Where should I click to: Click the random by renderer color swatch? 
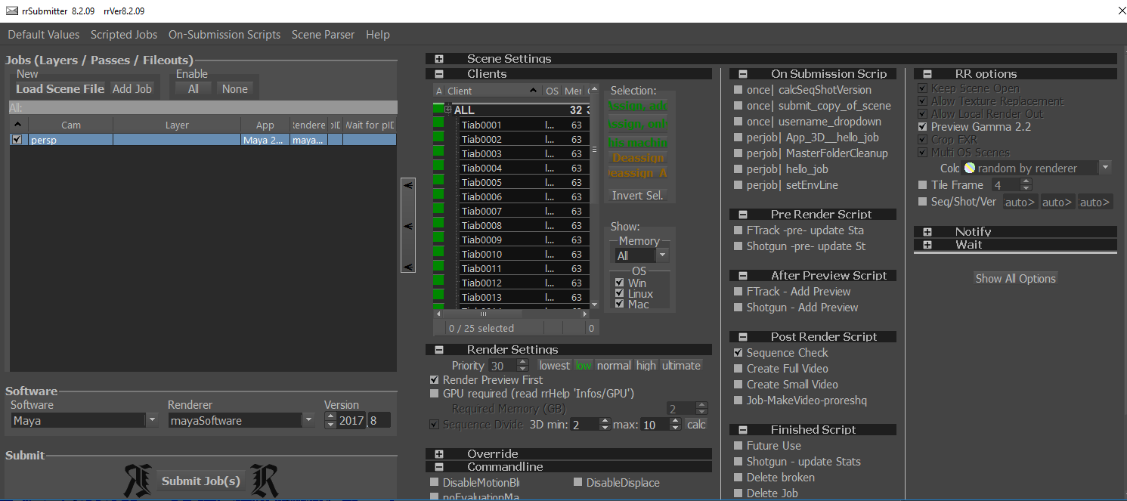click(x=970, y=168)
